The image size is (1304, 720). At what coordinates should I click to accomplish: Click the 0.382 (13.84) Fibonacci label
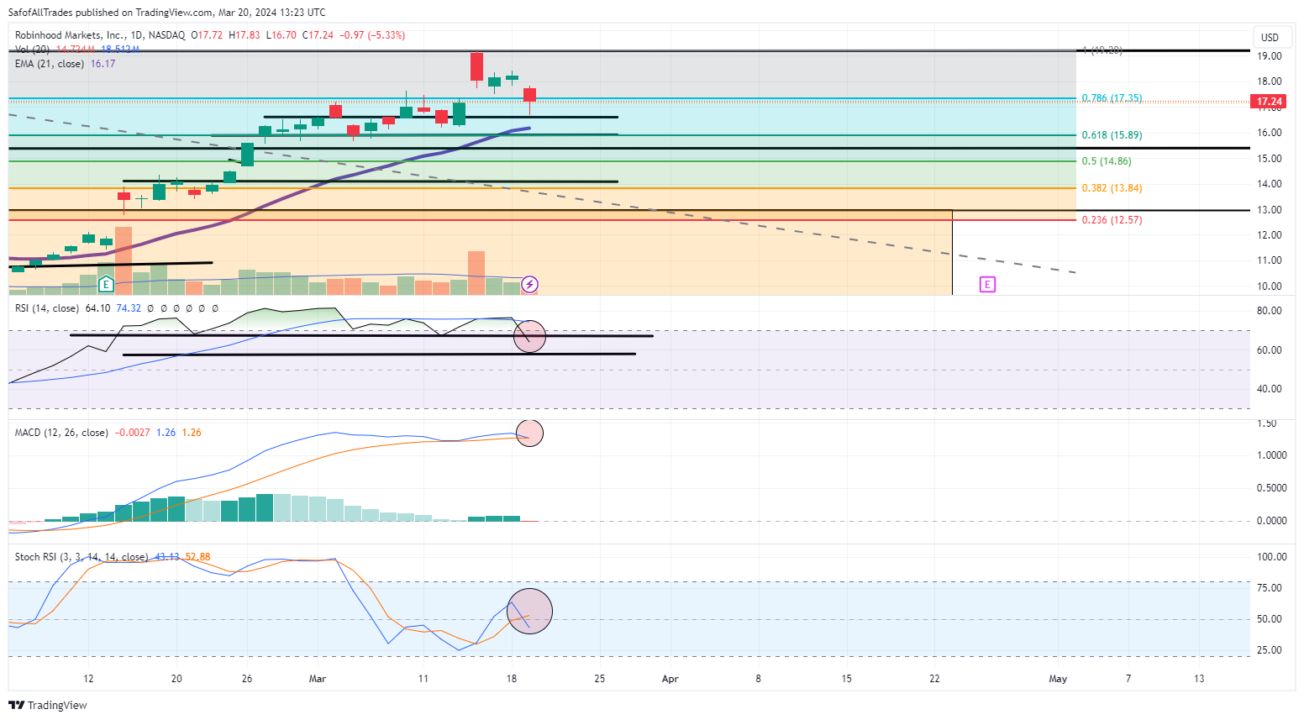pyautogui.click(x=1112, y=188)
